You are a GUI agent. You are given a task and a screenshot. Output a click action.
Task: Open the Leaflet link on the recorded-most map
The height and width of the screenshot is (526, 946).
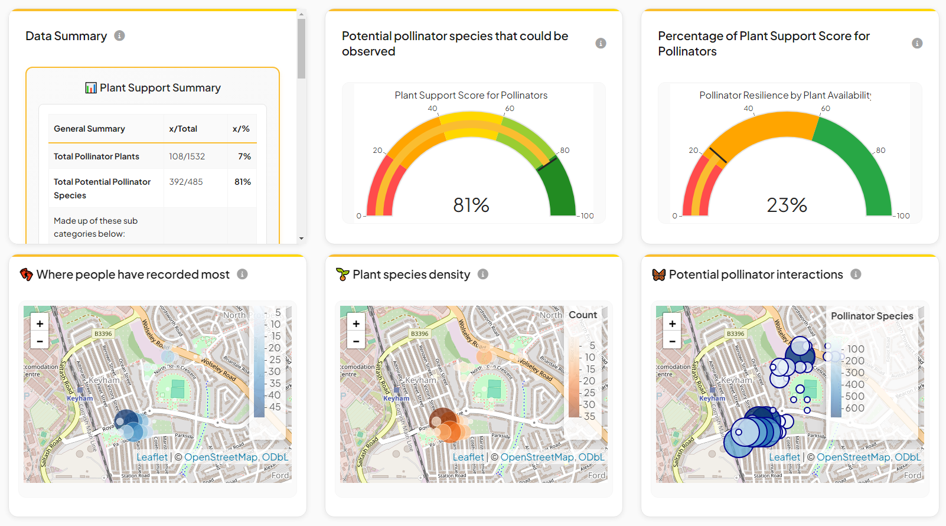pos(152,457)
